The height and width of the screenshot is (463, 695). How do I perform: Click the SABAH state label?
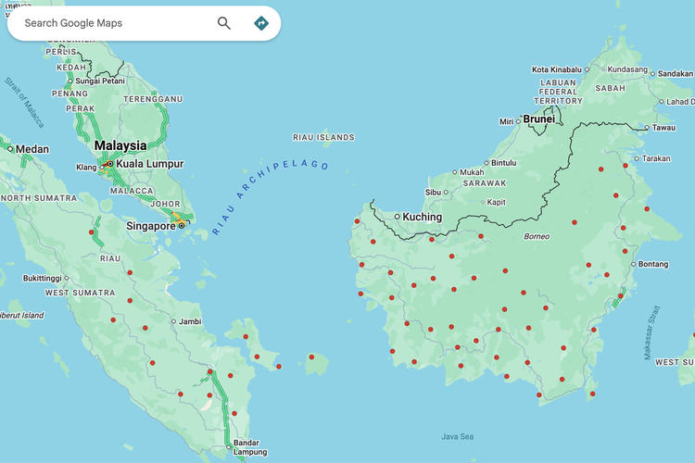pos(611,88)
